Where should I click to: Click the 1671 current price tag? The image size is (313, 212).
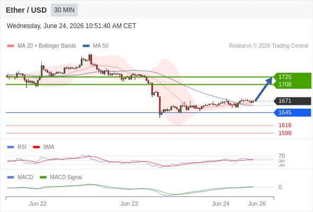tap(292, 101)
